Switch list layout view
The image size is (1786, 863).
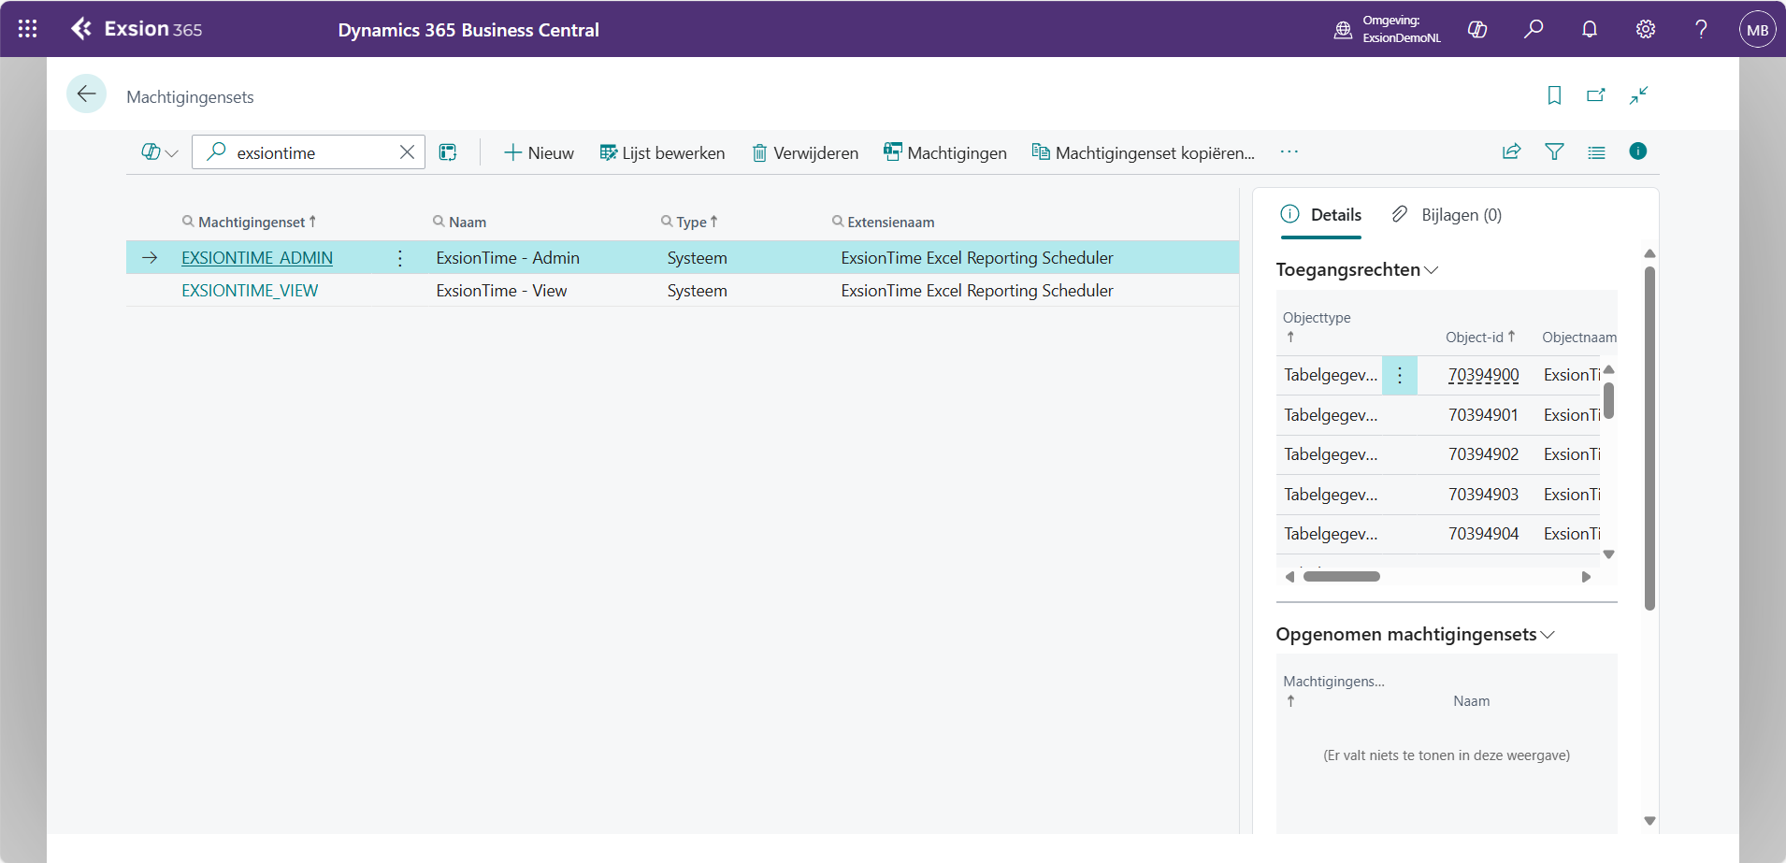[1596, 152]
